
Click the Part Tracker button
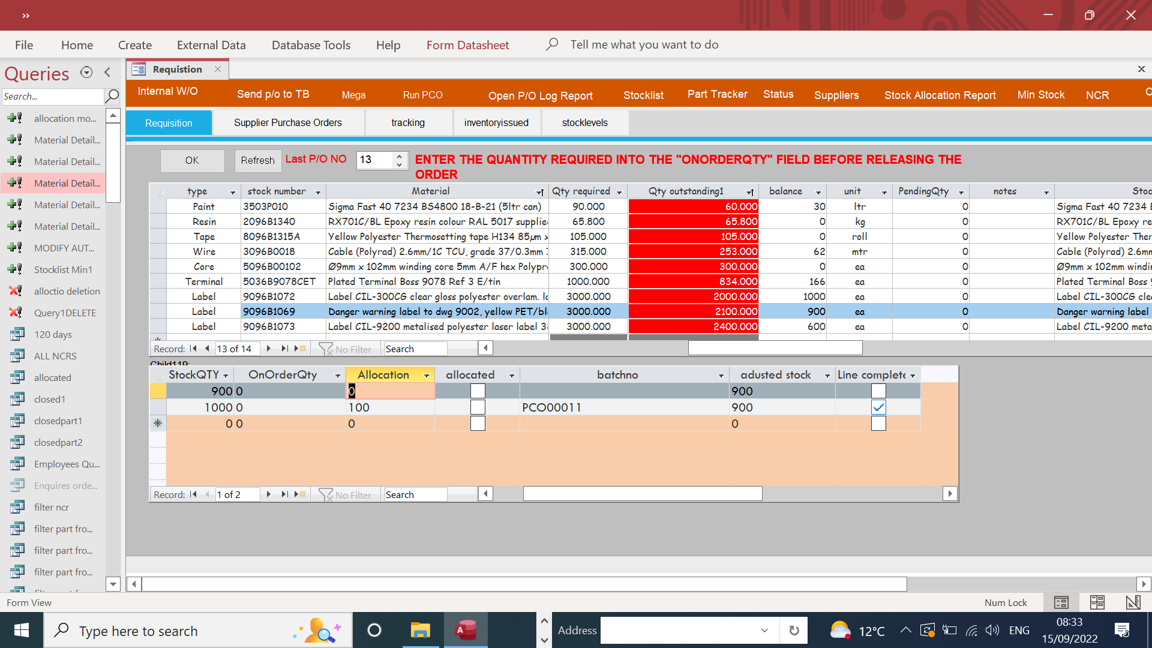pyautogui.click(x=718, y=94)
